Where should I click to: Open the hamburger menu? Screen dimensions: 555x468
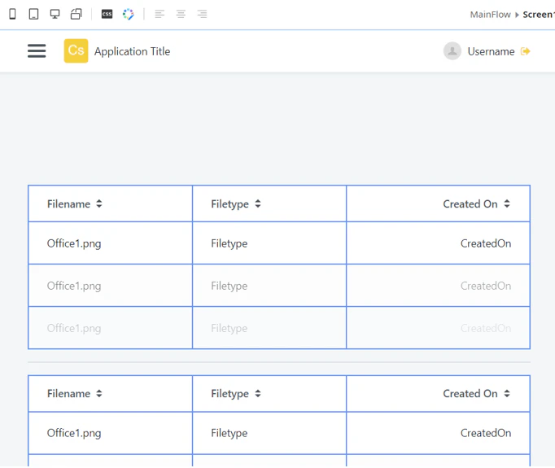[x=37, y=51]
